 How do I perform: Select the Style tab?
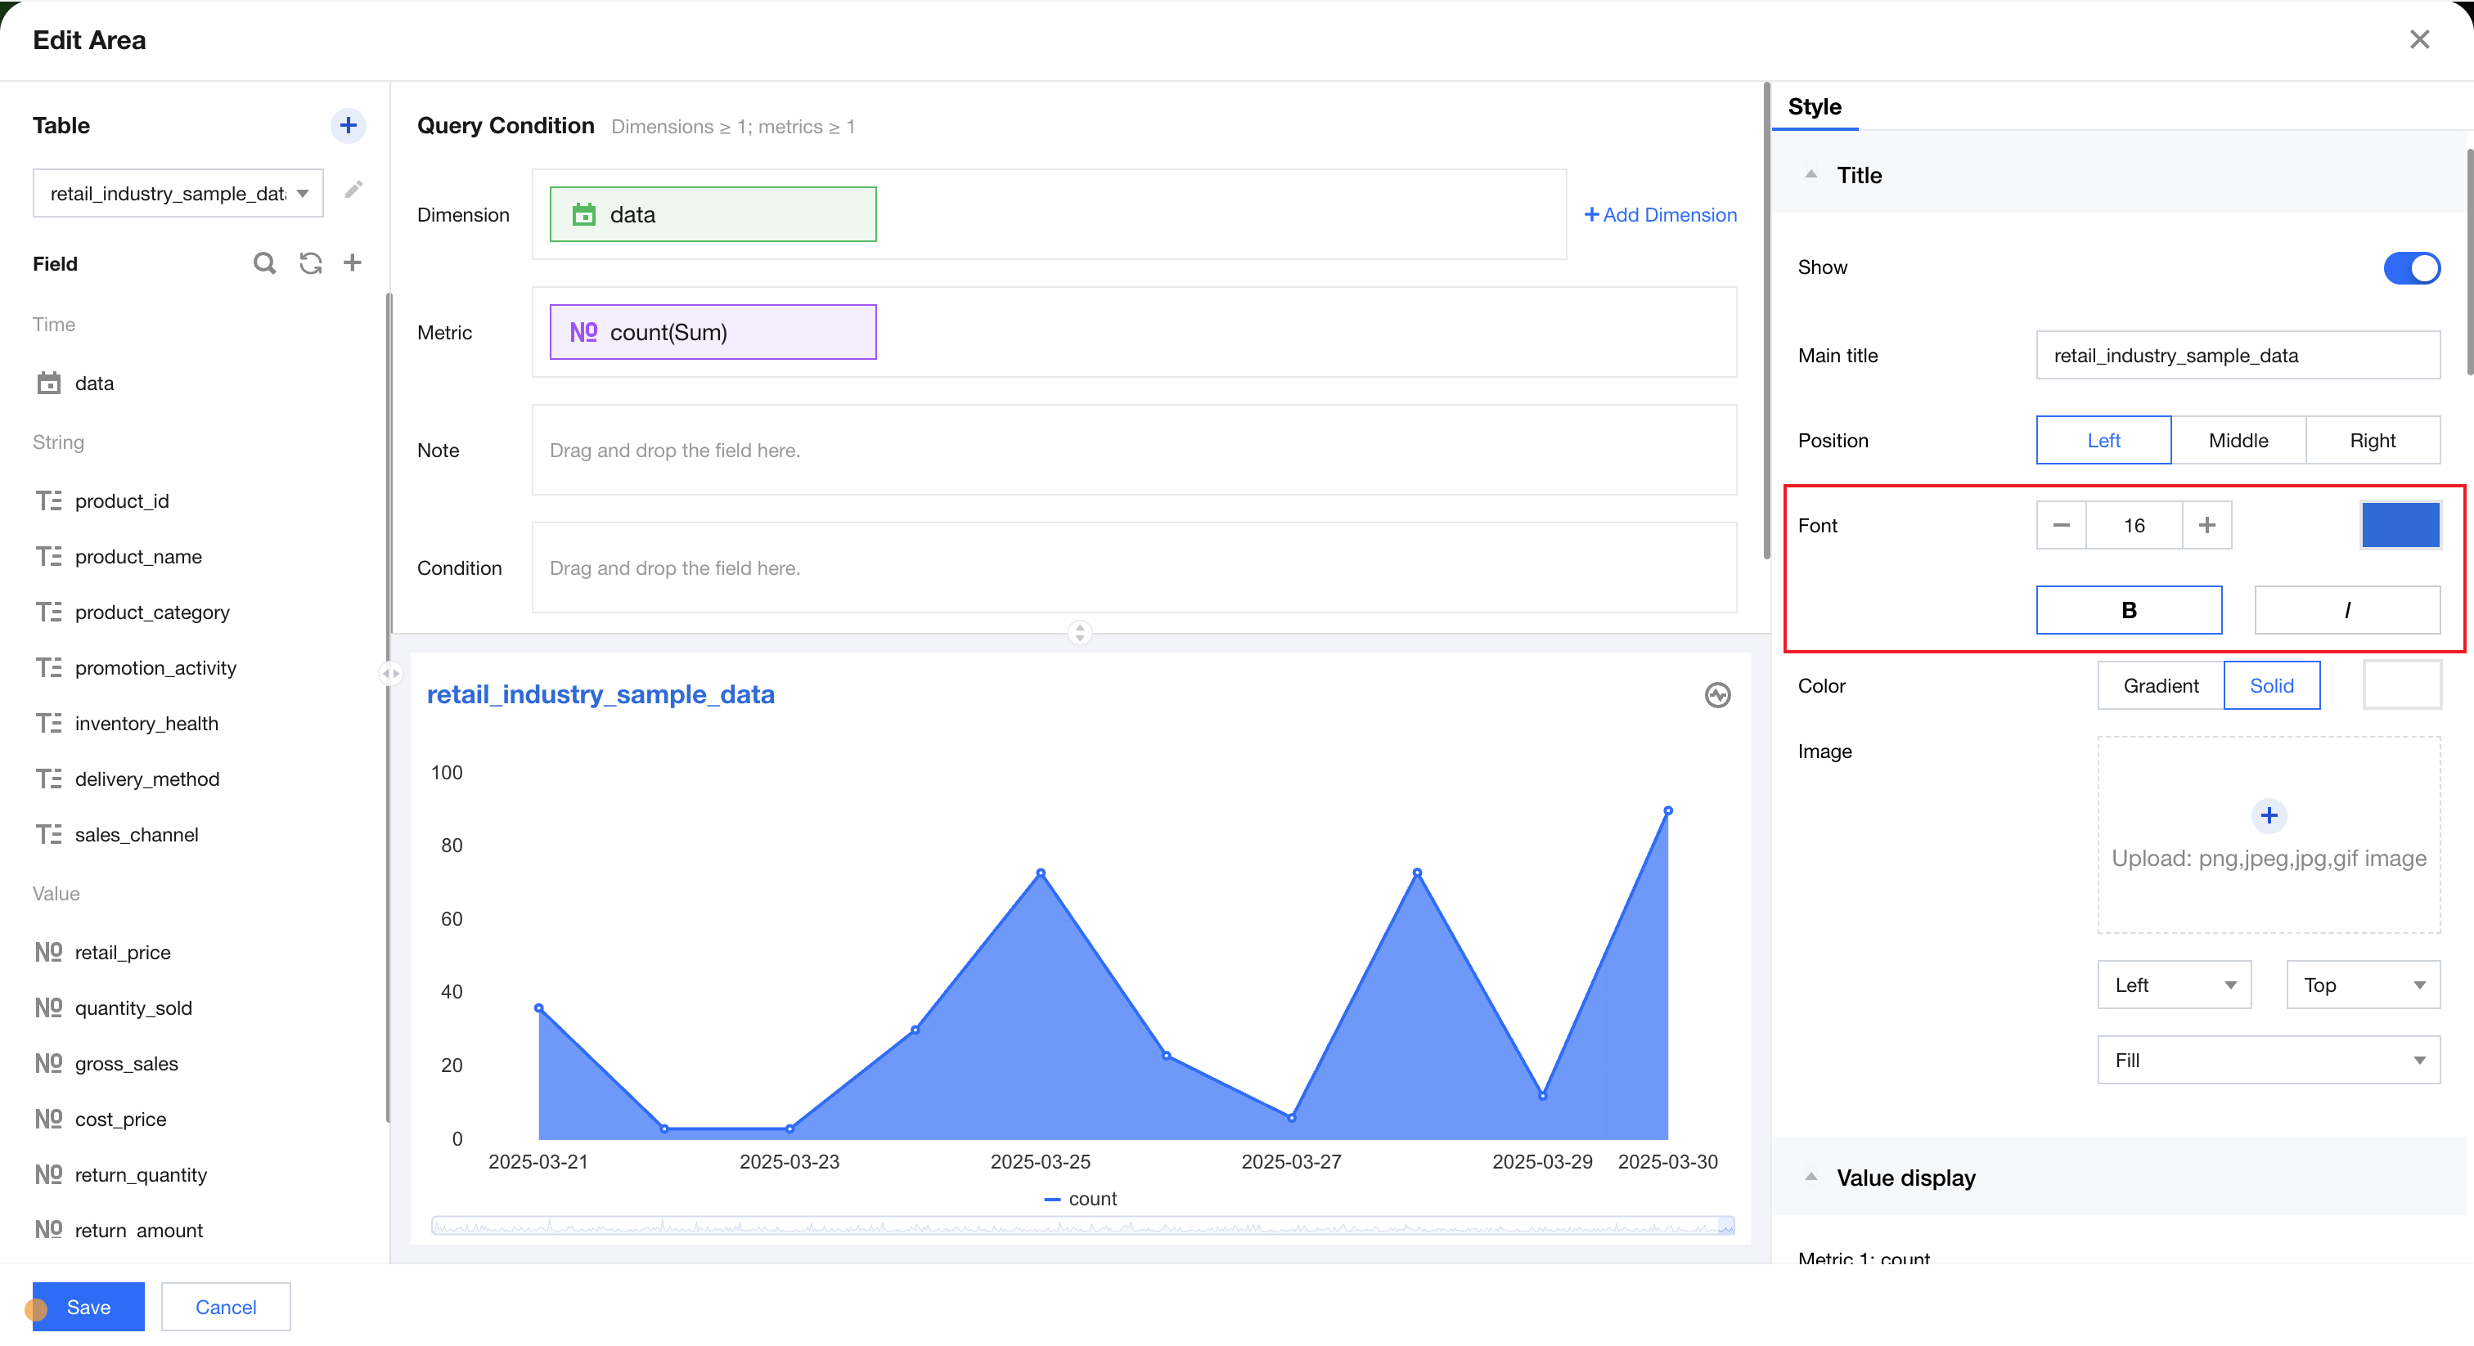coord(1815,106)
